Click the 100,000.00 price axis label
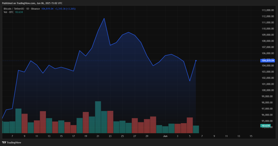 click(x=268, y=90)
